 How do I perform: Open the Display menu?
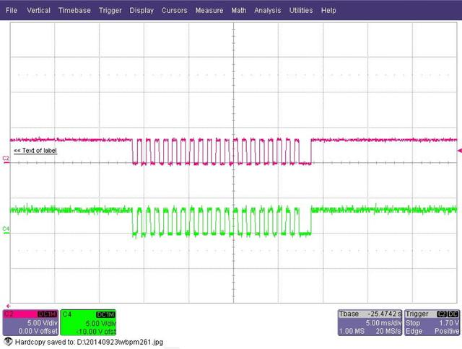[141, 11]
